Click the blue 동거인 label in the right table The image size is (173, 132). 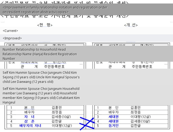pyautogui.click(x=113, y=126)
